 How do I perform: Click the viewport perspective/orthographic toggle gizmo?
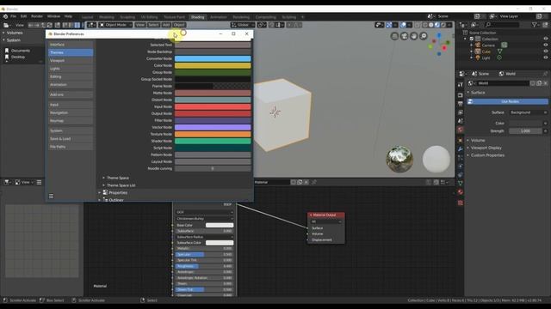pos(394,36)
